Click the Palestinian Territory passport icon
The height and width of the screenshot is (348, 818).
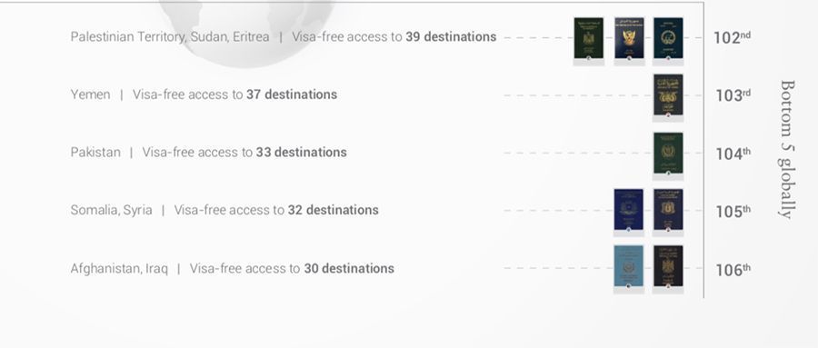coord(588,38)
